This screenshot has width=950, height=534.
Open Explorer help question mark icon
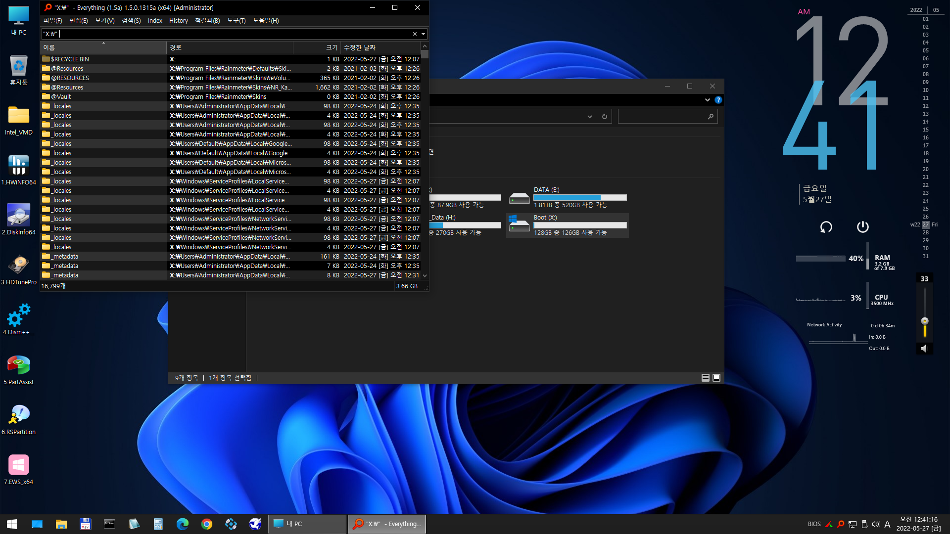(x=718, y=100)
